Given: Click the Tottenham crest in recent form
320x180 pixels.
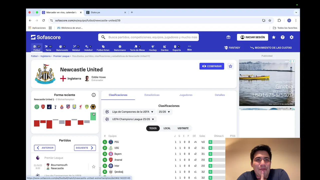Looking at the screenshot, I should [x=55, y=107].
